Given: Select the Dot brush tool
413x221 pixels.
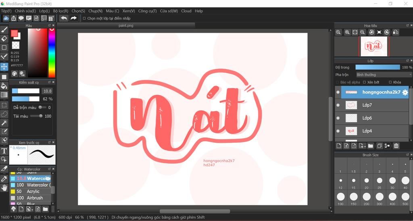Looking at the screenshot, I should pos(4,56).
